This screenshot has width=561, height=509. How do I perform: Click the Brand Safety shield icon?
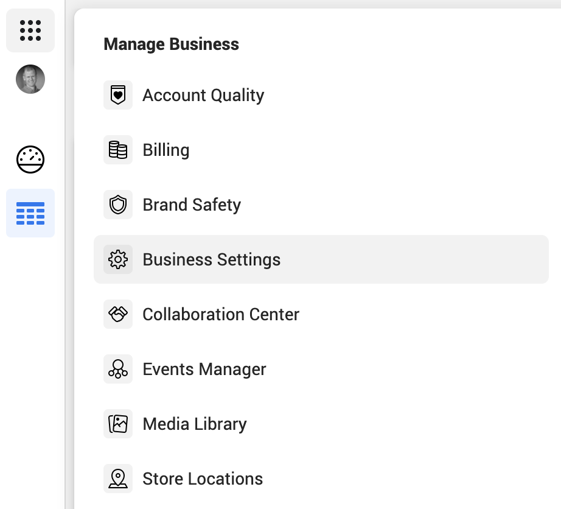coord(118,205)
